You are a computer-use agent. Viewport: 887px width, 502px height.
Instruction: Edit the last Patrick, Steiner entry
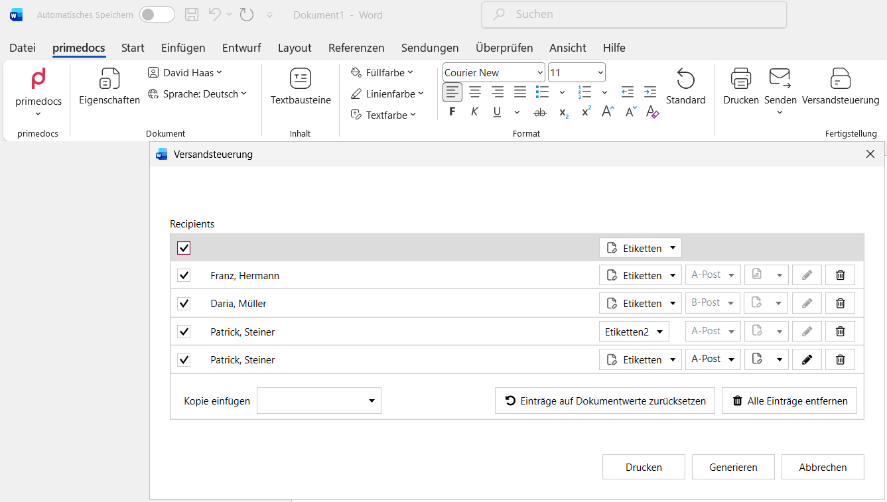pos(807,359)
